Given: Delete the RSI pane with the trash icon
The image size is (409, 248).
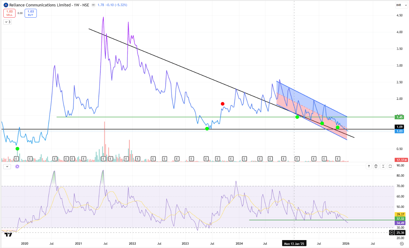Looking at the screenshot, I should tap(376, 166).
